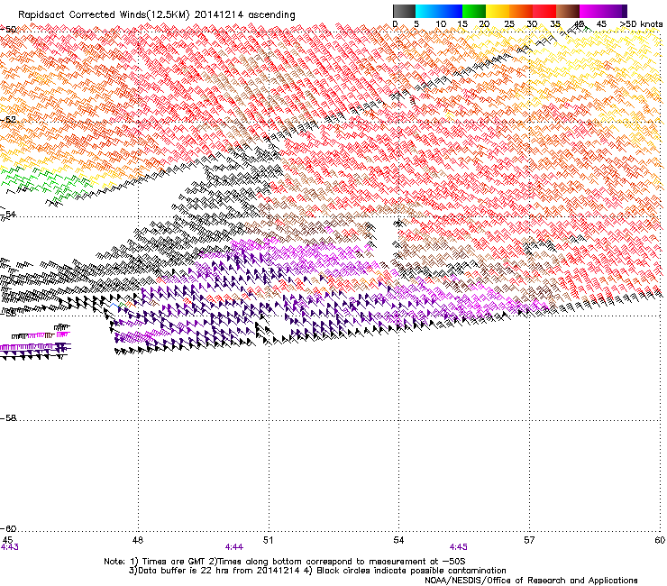667x586 pixels.
Task: Click the magenta-purple 40-50 knots color segment
Action: tap(603, 11)
